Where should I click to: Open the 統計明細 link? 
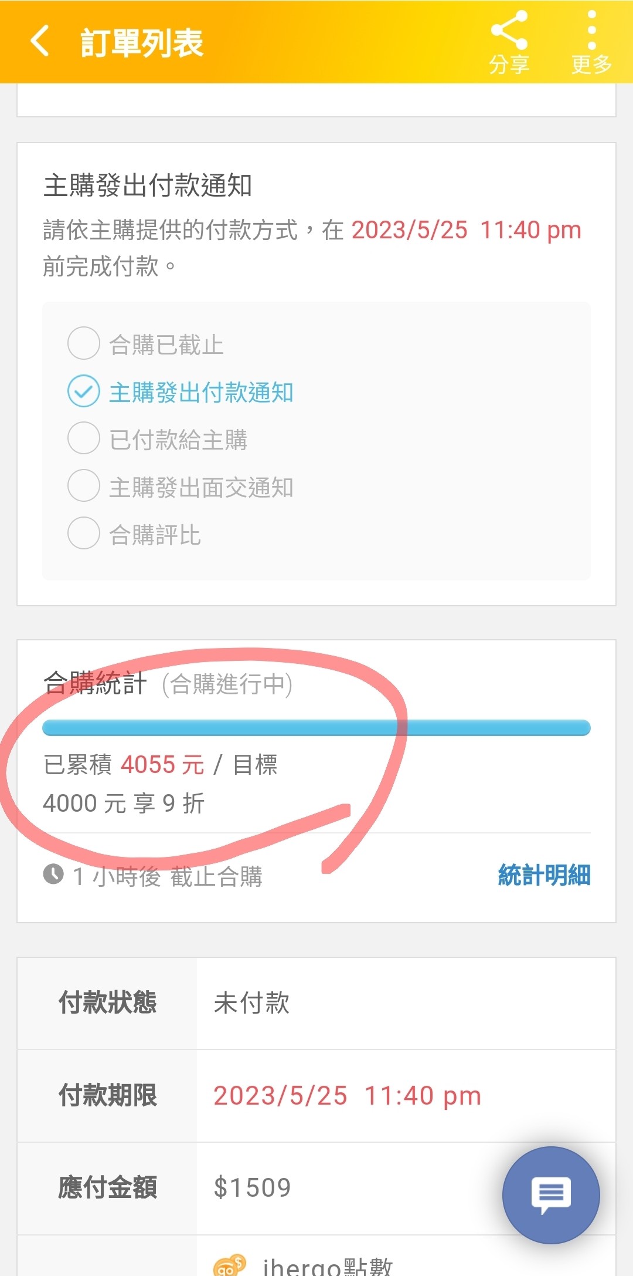click(x=544, y=875)
